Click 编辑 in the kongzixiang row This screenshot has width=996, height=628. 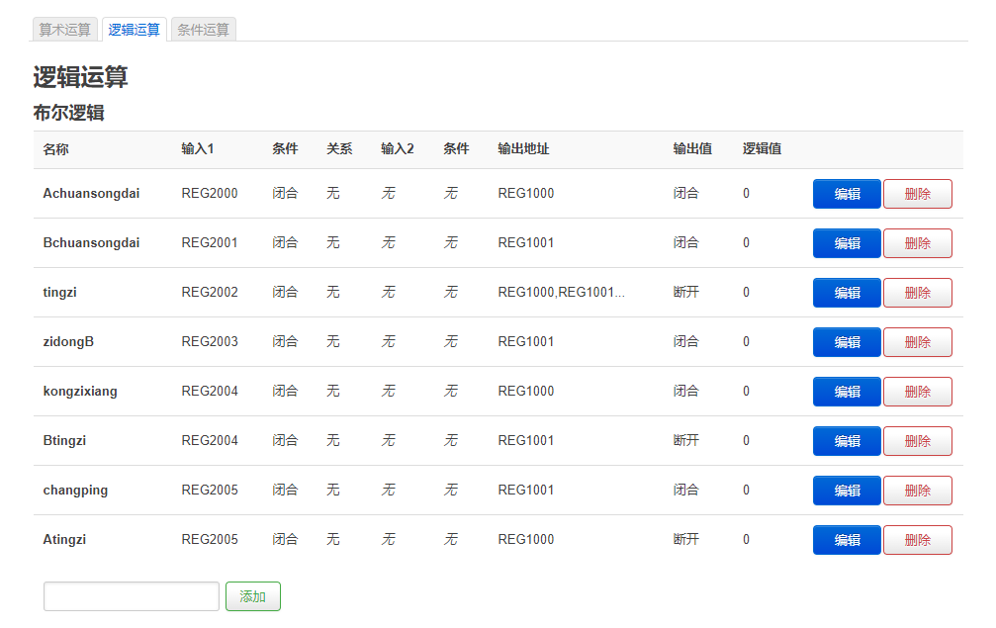point(847,392)
